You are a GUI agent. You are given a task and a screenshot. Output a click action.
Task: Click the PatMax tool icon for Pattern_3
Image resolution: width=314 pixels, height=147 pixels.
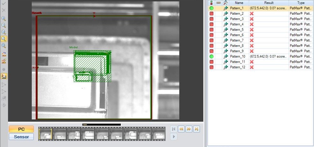click(x=226, y=19)
